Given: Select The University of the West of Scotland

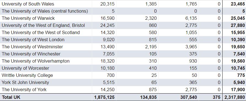Looking at the screenshot, I should pyautogui.click(x=41, y=32).
